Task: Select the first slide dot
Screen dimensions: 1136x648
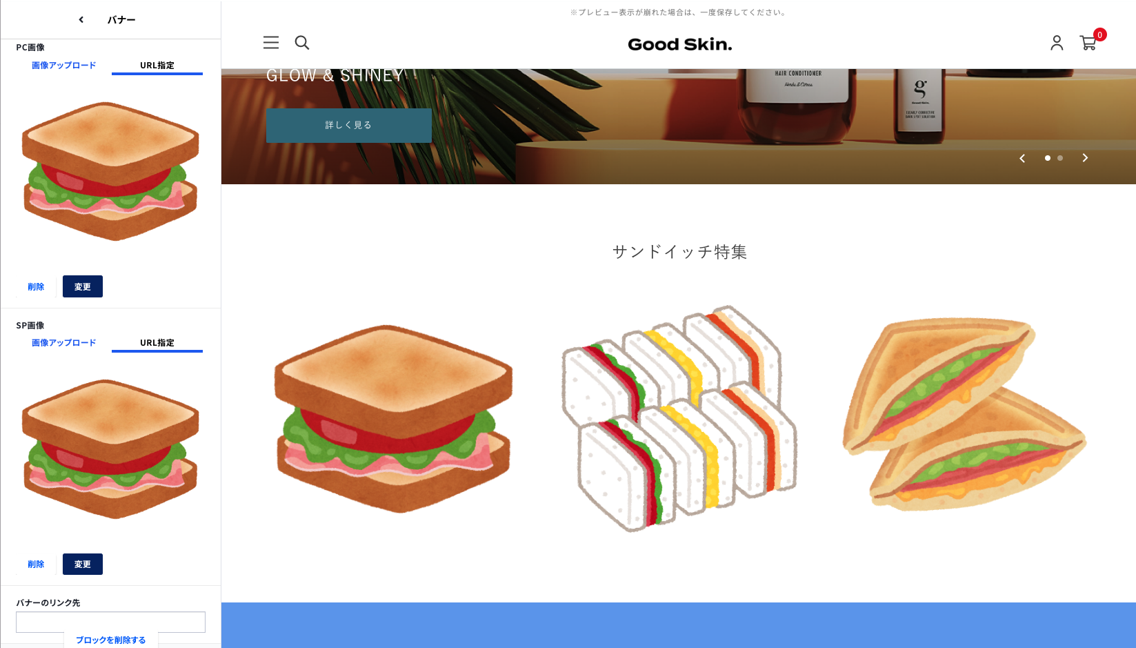Action: [x=1048, y=158]
